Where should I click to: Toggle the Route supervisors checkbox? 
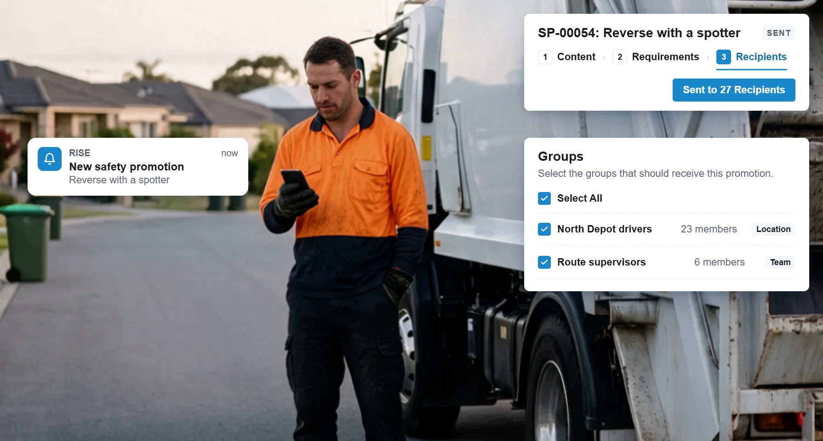click(x=544, y=262)
